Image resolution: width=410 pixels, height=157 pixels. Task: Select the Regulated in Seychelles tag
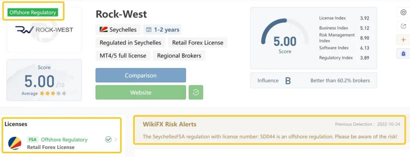[x=130, y=43]
